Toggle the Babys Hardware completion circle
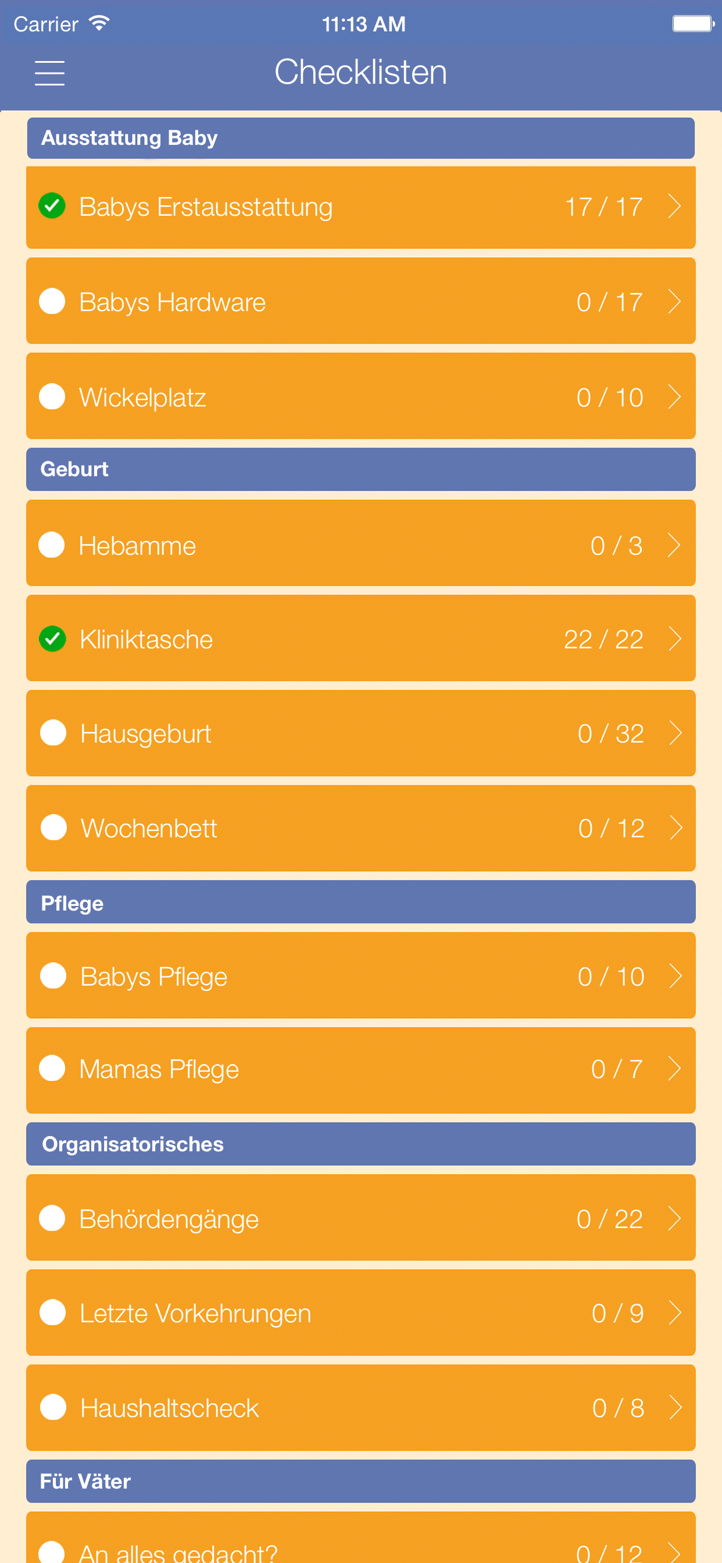The width and height of the screenshot is (722, 1563). (52, 301)
